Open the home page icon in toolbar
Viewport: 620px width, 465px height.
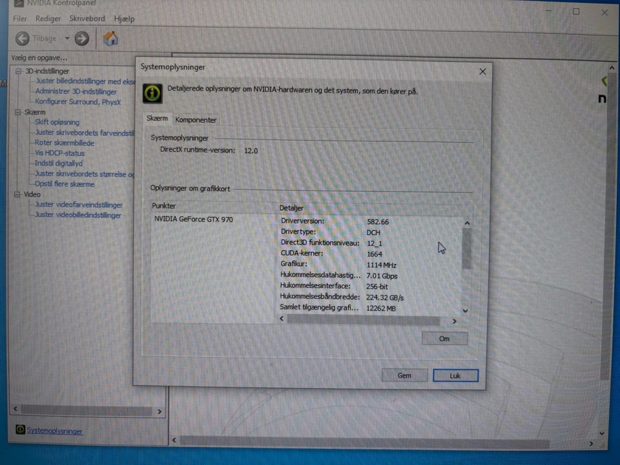110,39
